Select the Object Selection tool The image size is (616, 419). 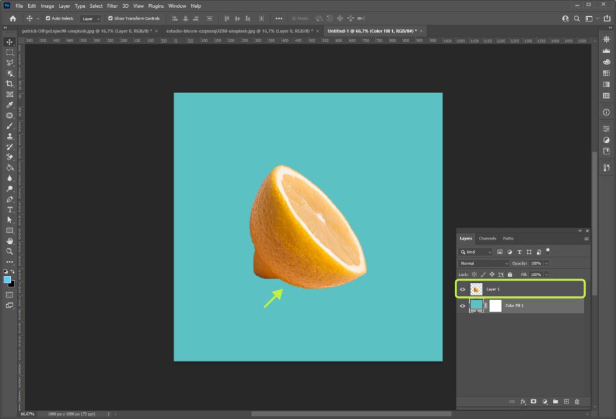tap(10, 73)
